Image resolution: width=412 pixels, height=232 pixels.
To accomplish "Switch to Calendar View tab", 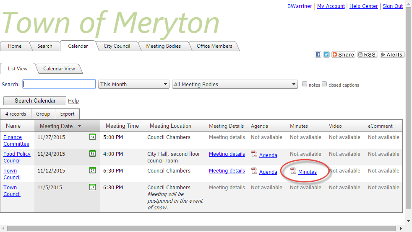I will [x=59, y=69].
